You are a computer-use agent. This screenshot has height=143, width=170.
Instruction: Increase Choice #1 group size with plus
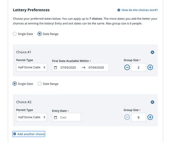(150, 67)
